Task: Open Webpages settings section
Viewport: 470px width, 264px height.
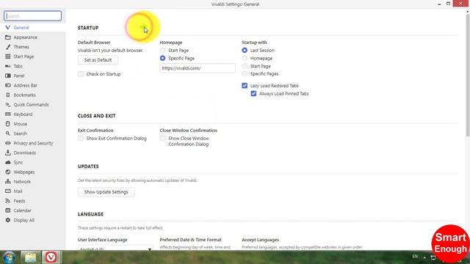Action: [24, 172]
